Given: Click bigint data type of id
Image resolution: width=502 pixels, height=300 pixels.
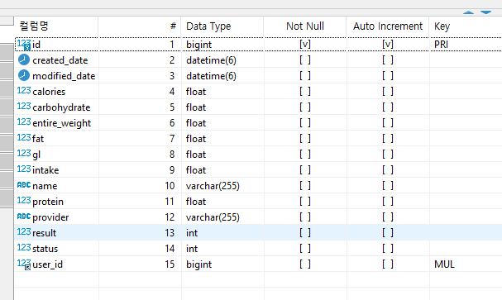Looking at the screenshot, I should point(198,45).
